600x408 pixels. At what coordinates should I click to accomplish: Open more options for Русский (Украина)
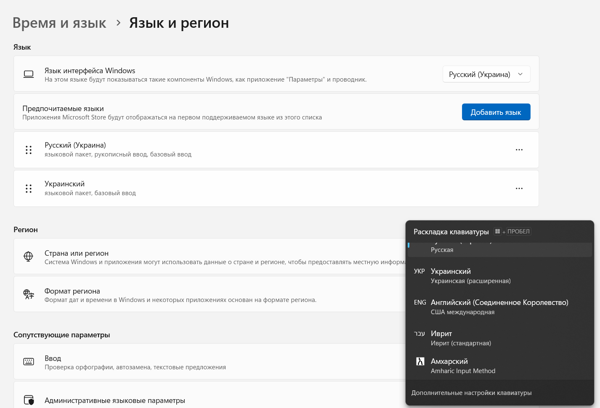(519, 150)
